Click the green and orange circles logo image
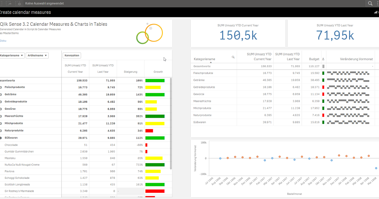This screenshot has width=379, height=199. click(x=149, y=33)
